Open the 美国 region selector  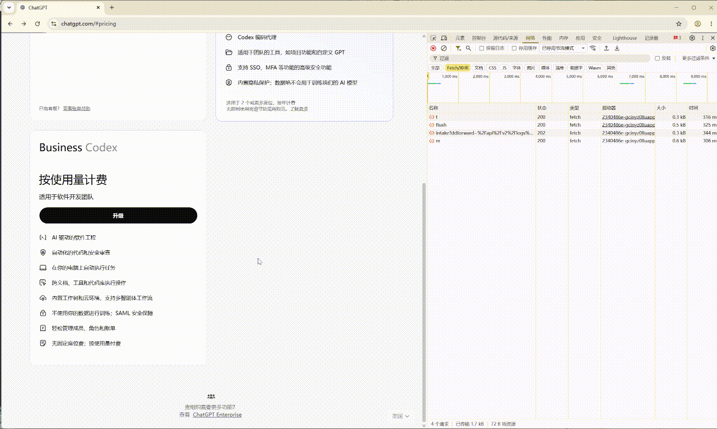pos(401,416)
